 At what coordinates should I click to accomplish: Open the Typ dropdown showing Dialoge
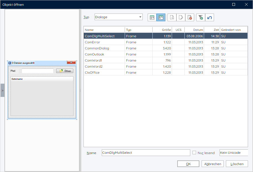pos(118,17)
